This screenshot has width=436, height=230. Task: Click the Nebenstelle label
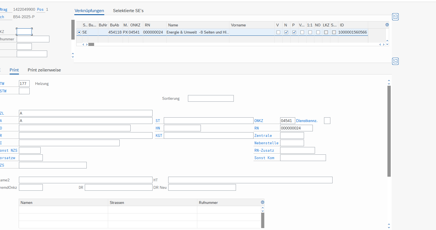tap(266, 143)
